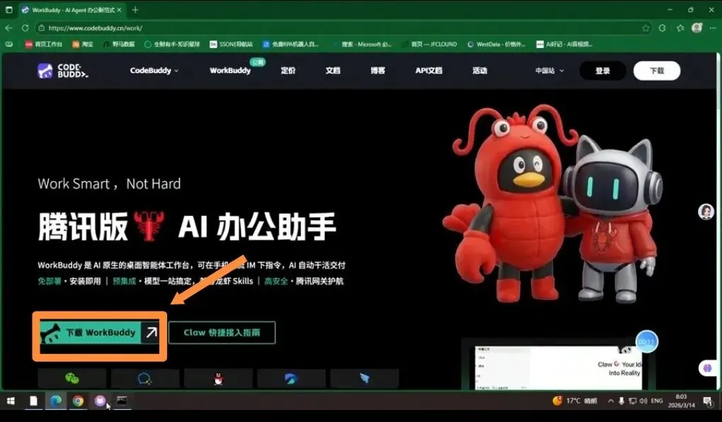Reload the current page
722x422 pixels.
(25, 28)
